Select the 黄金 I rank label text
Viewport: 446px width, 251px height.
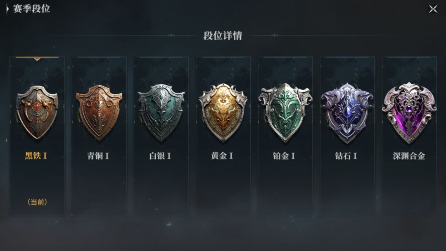pyautogui.click(x=222, y=156)
